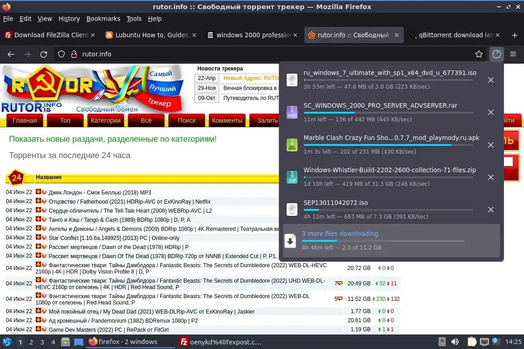Click the download arrow icon in summary row
524x349 pixels.
(x=290, y=240)
